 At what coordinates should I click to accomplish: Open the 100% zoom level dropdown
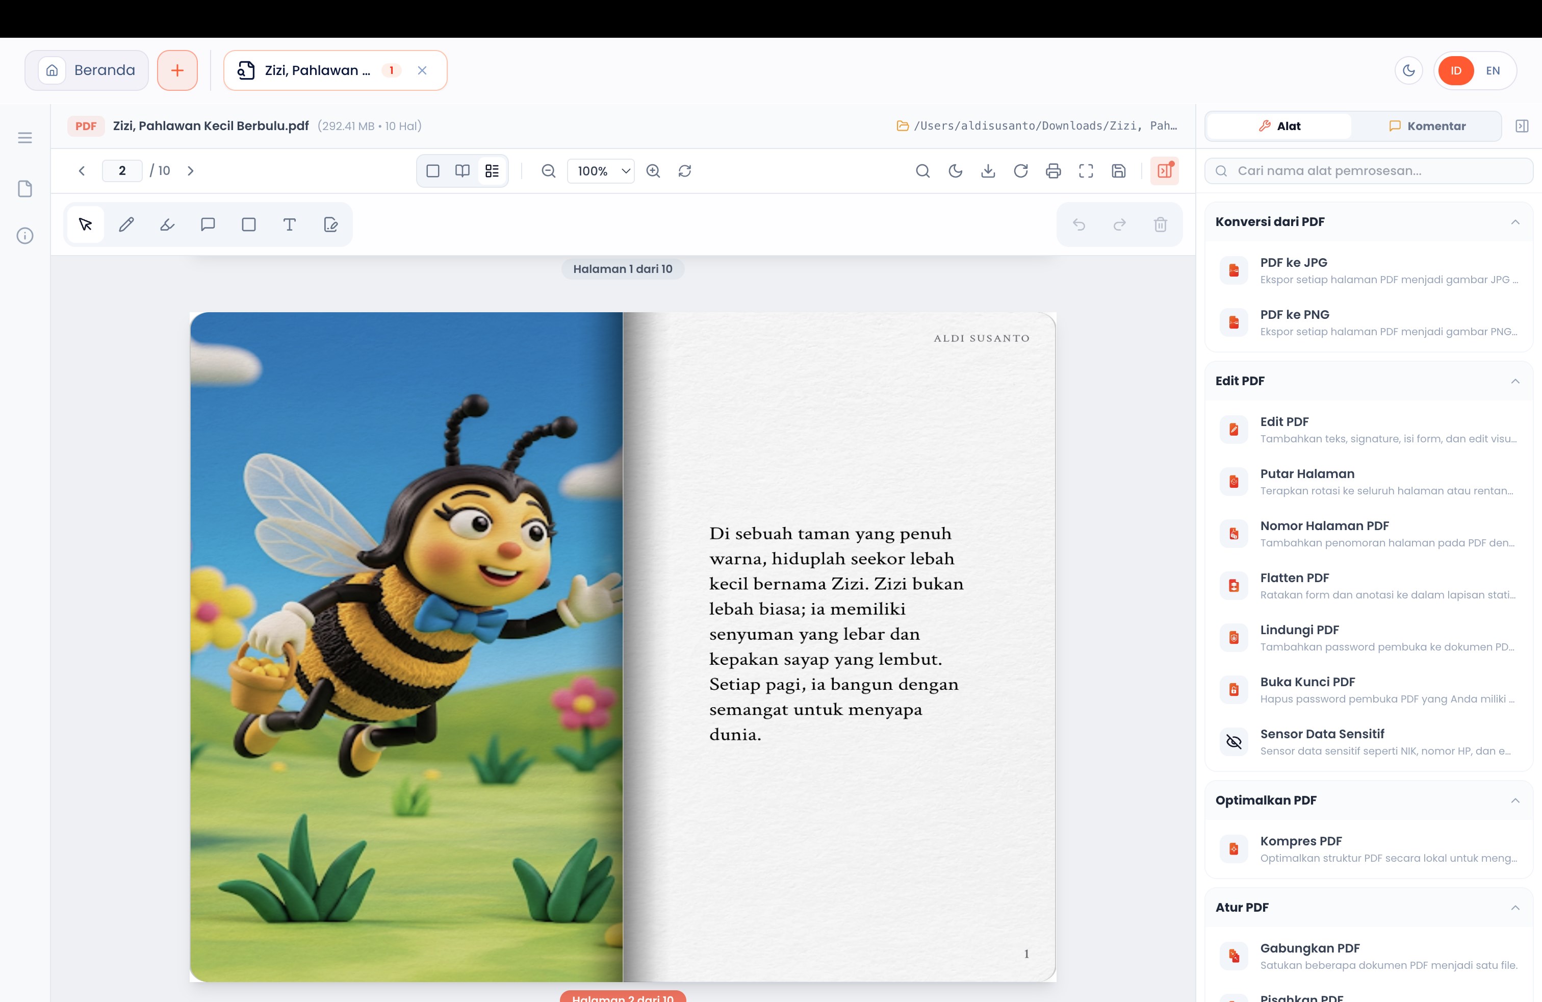click(x=601, y=170)
